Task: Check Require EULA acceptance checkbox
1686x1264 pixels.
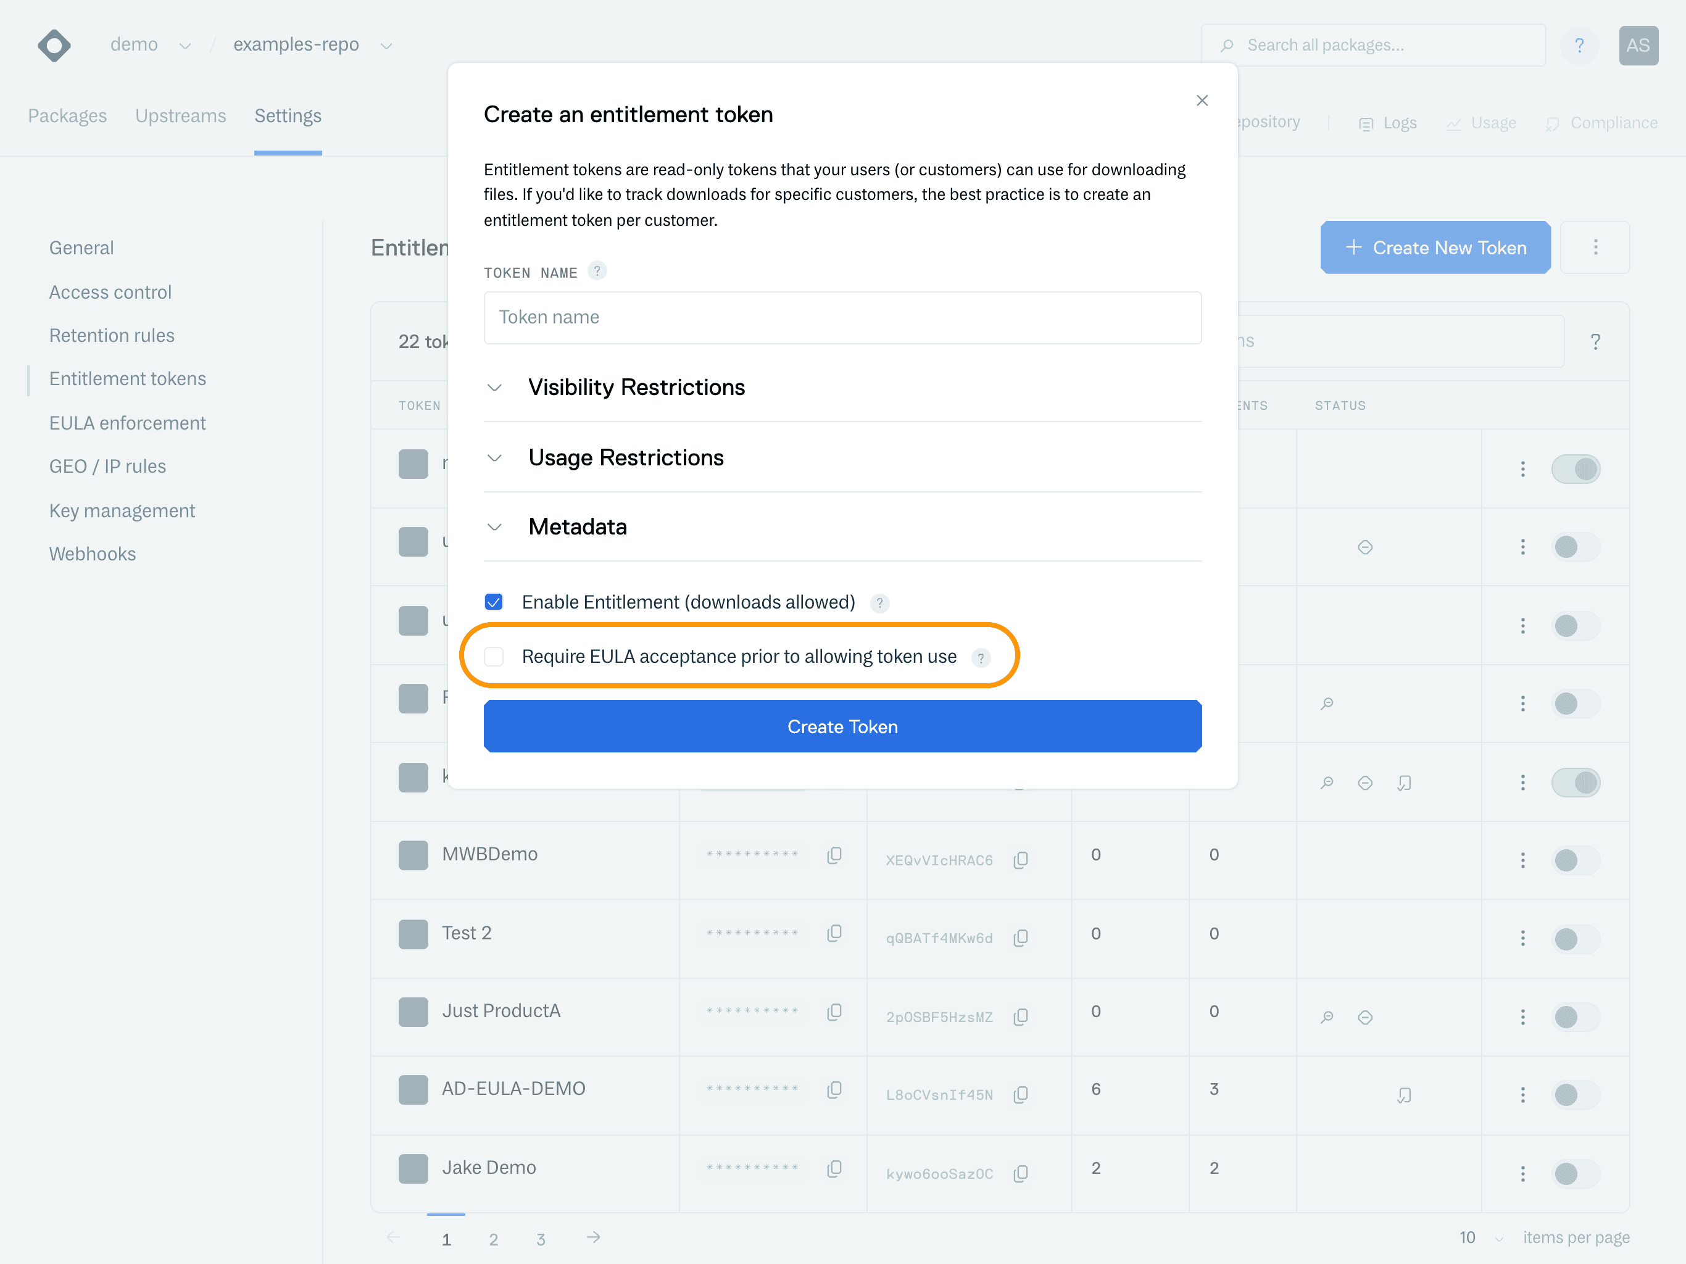Action: coord(494,657)
